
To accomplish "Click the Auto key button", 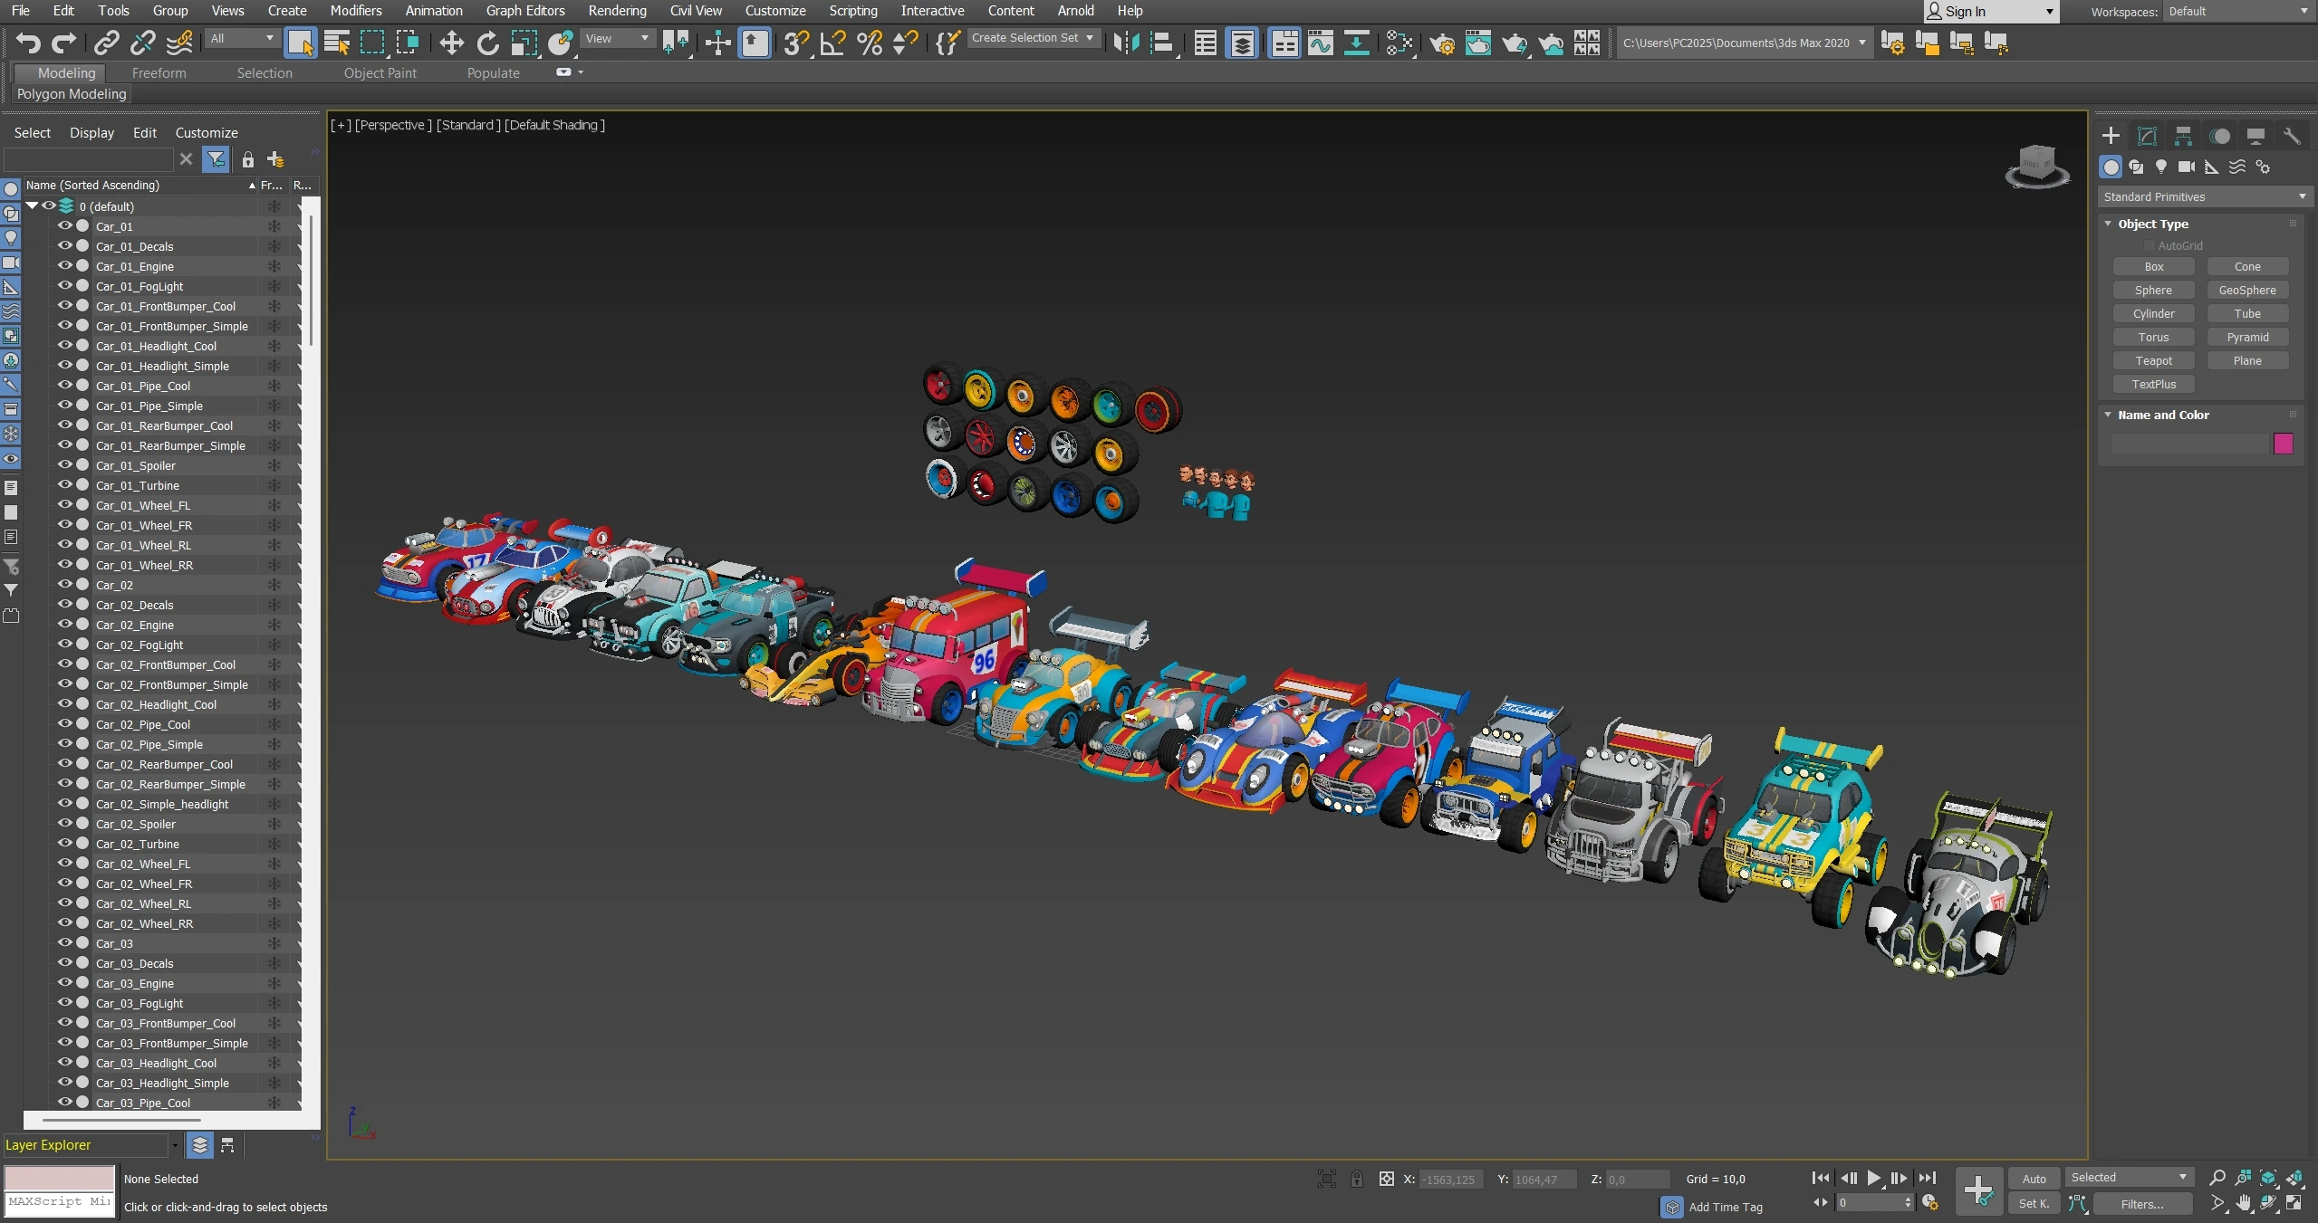I will (x=2034, y=1178).
